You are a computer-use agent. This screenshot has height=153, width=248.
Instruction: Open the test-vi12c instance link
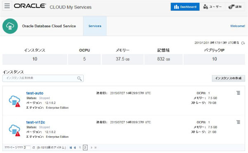coord(35,122)
